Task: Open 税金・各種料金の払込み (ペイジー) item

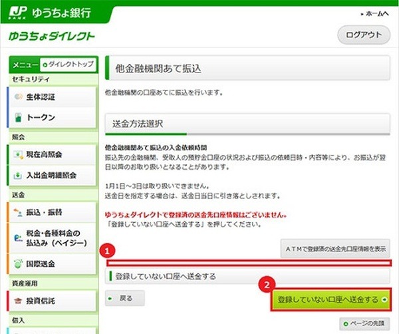Action: pyautogui.click(x=52, y=238)
